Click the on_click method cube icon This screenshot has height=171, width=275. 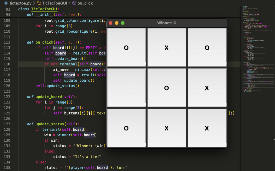point(75,3)
